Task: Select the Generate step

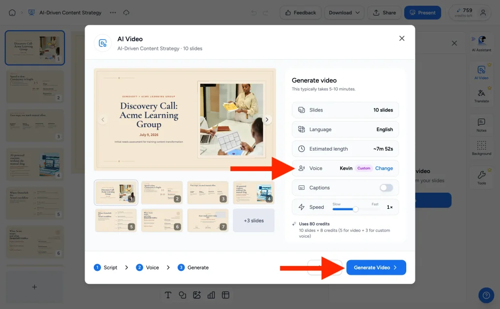Action: tap(193, 267)
